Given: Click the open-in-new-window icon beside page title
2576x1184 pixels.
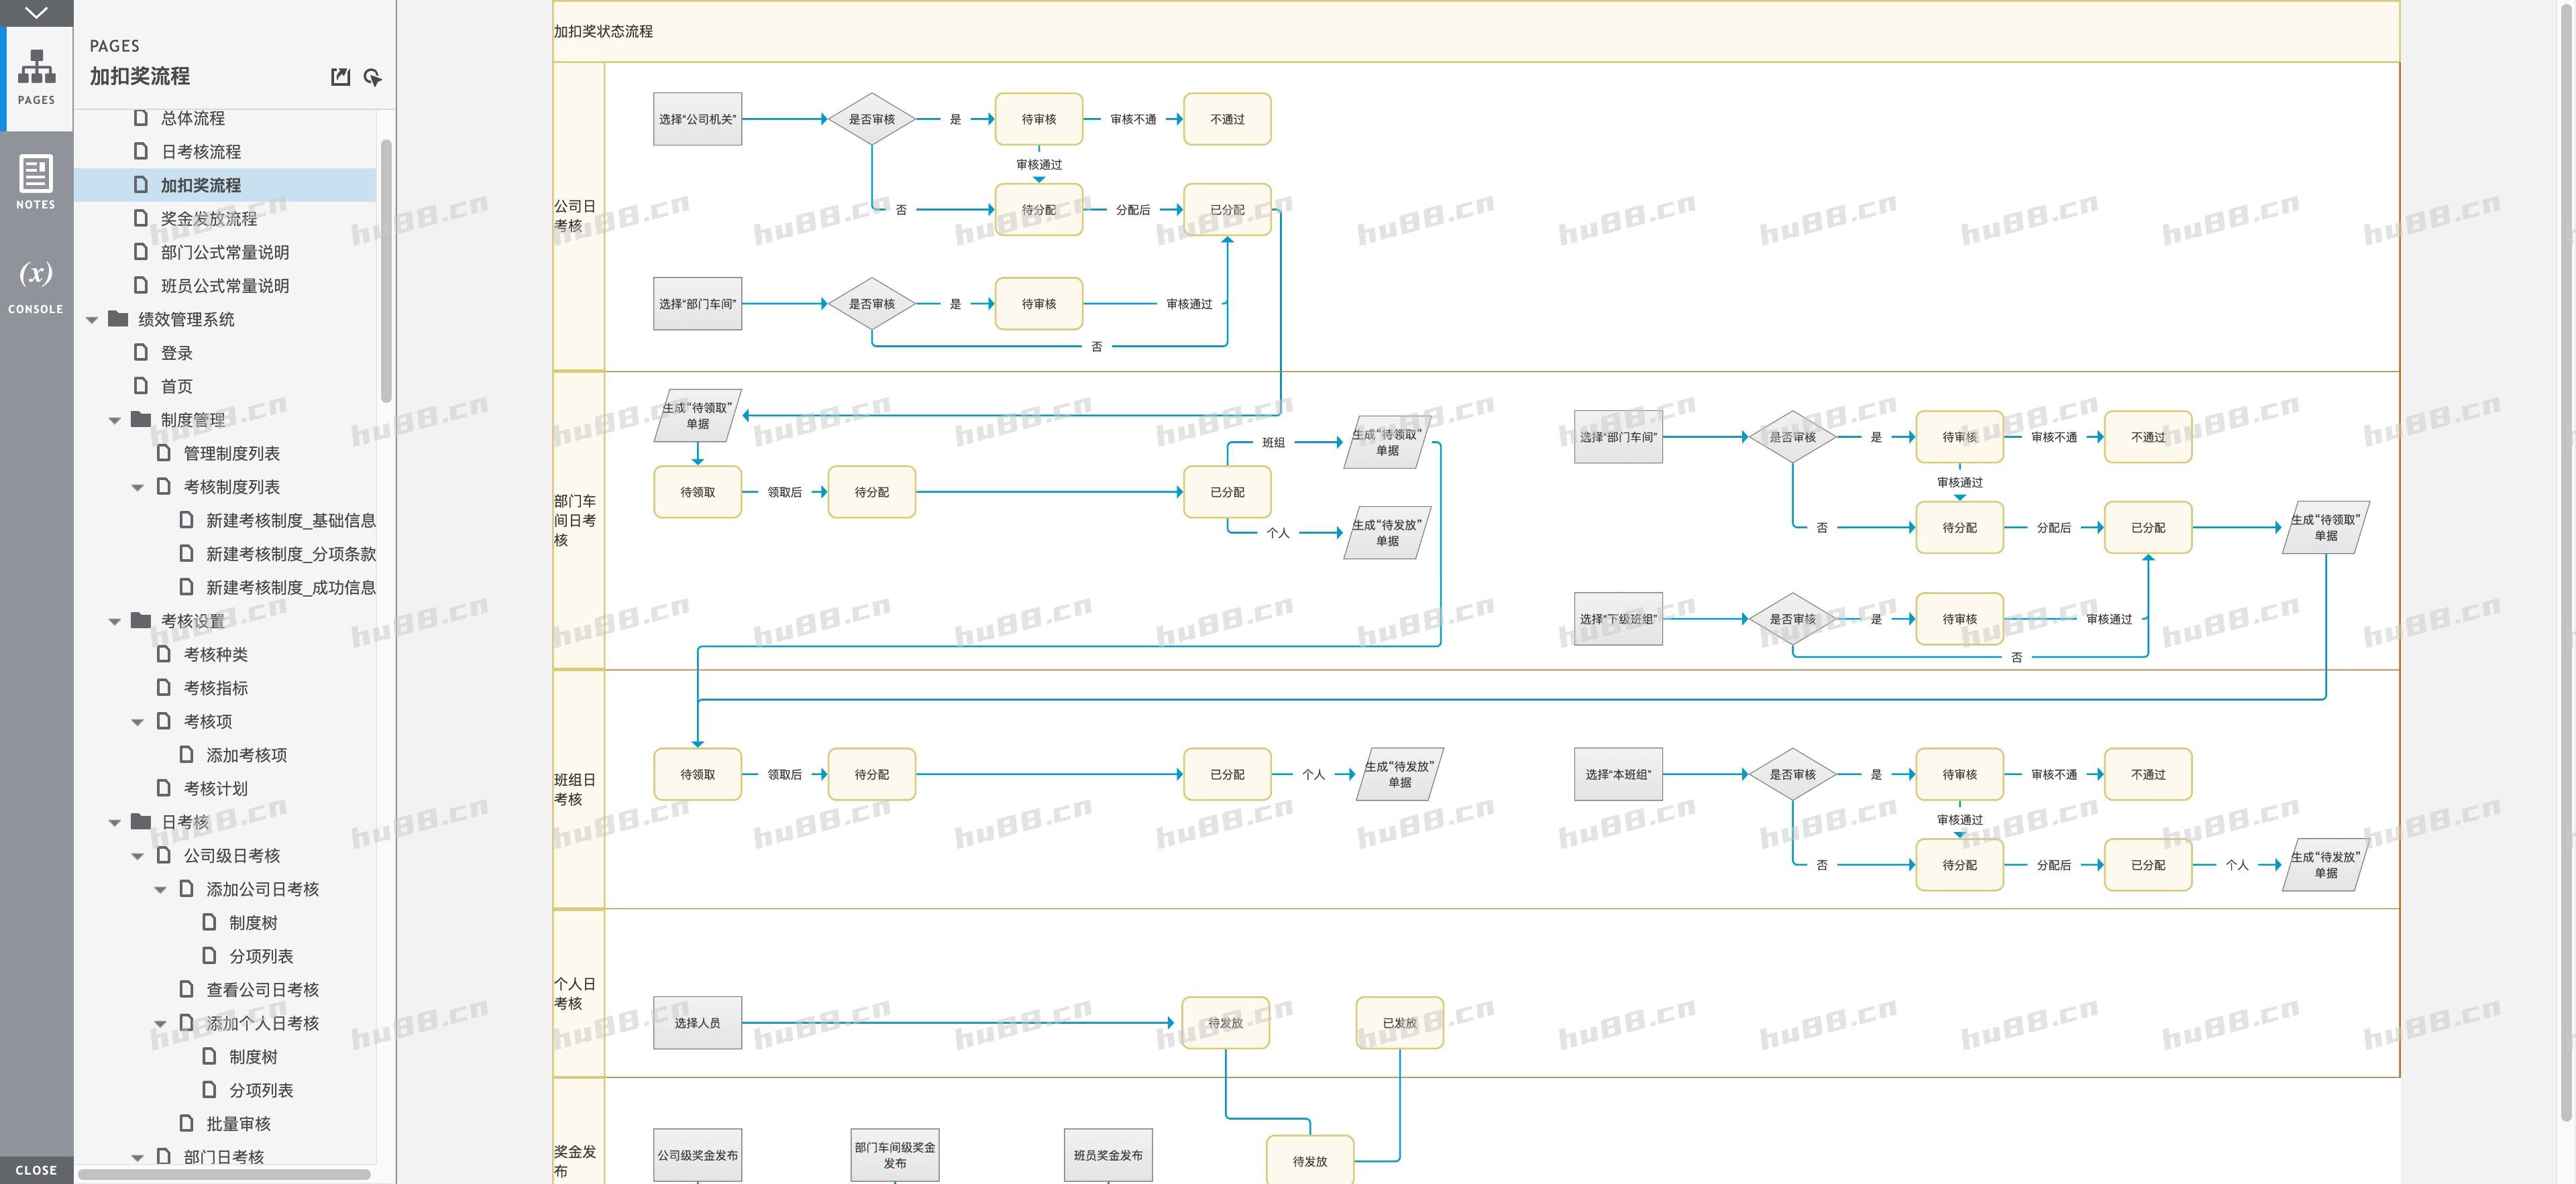Looking at the screenshot, I should pyautogui.click(x=340, y=77).
